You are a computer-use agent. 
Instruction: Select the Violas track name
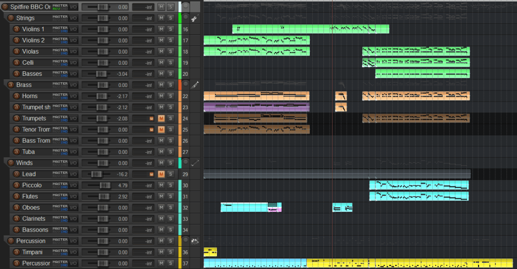[30, 52]
